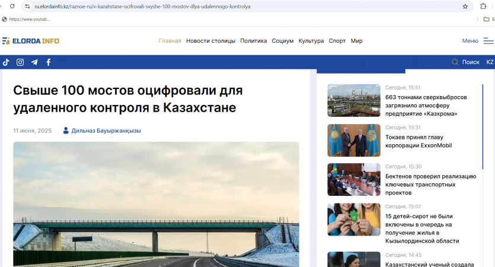The height and width of the screenshot is (267, 495).
Task: Open the Facebook social icon
Action: click(x=48, y=62)
